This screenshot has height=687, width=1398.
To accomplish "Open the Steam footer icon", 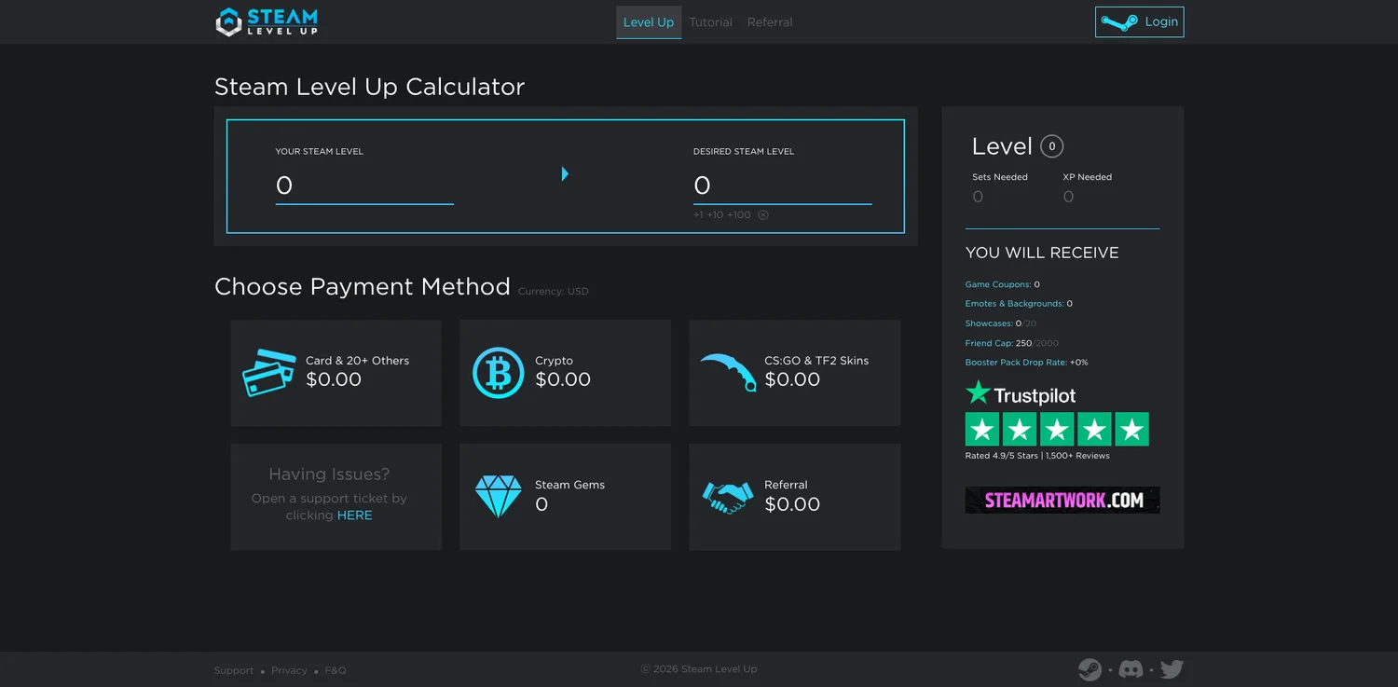I will click(x=1090, y=669).
